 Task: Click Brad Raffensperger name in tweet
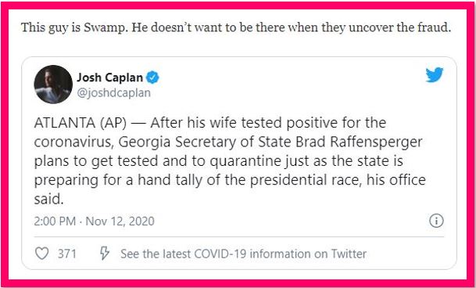pos(359,142)
